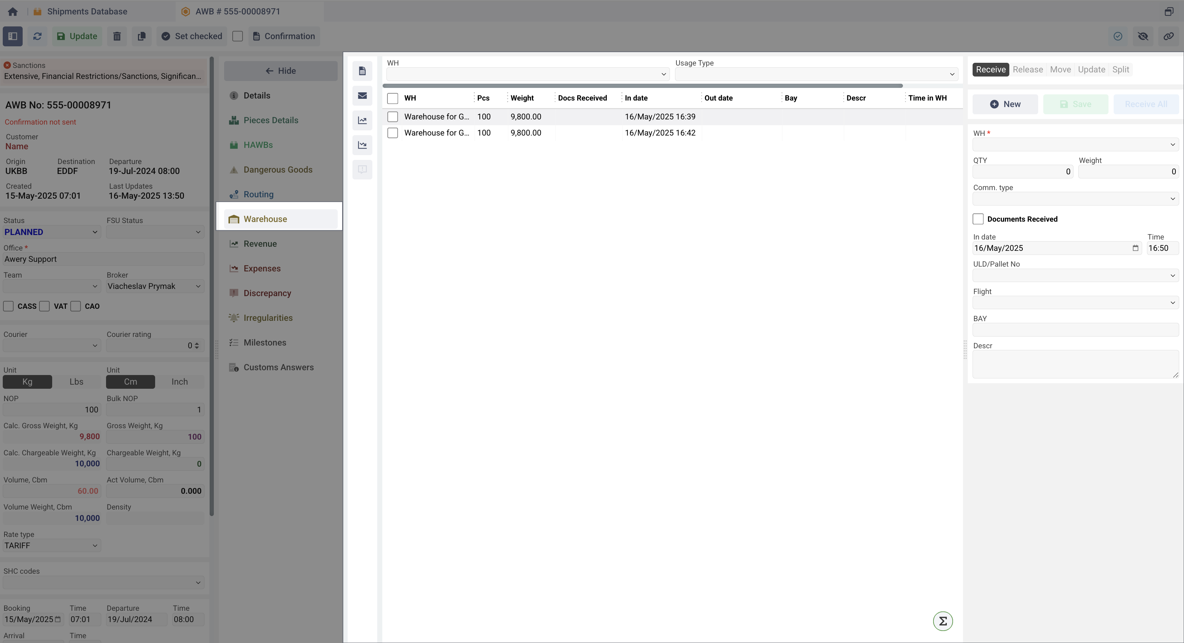Image resolution: width=1184 pixels, height=643 pixels.
Task: Click the copy duplicate icon
Action: [141, 36]
